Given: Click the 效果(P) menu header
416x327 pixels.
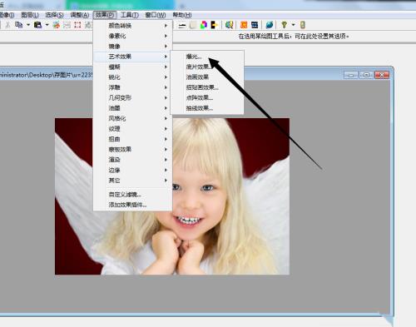Looking at the screenshot, I should pyautogui.click(x=105, y=15).
